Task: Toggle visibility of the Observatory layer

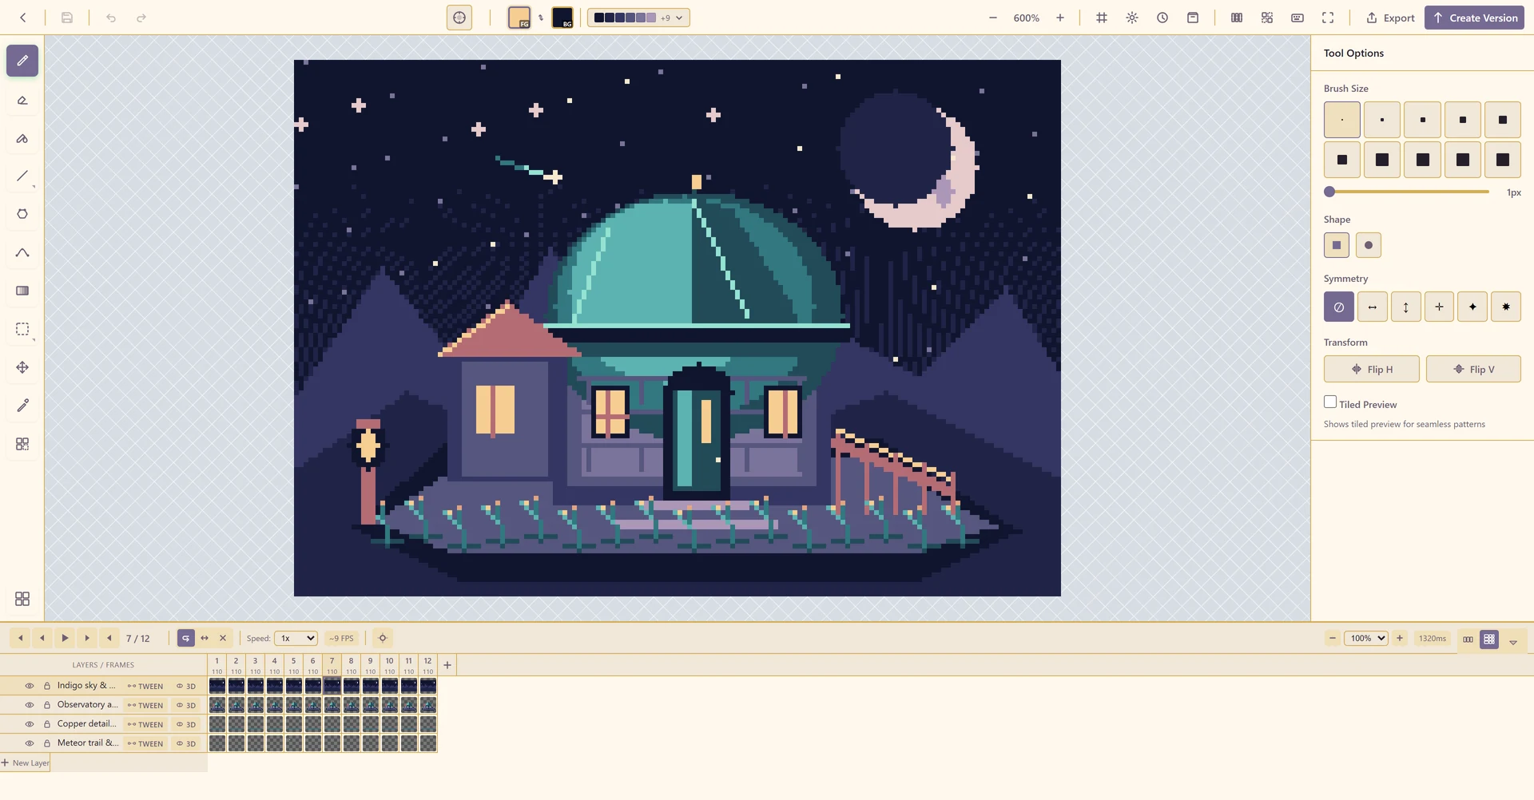Action: [30, 705]
